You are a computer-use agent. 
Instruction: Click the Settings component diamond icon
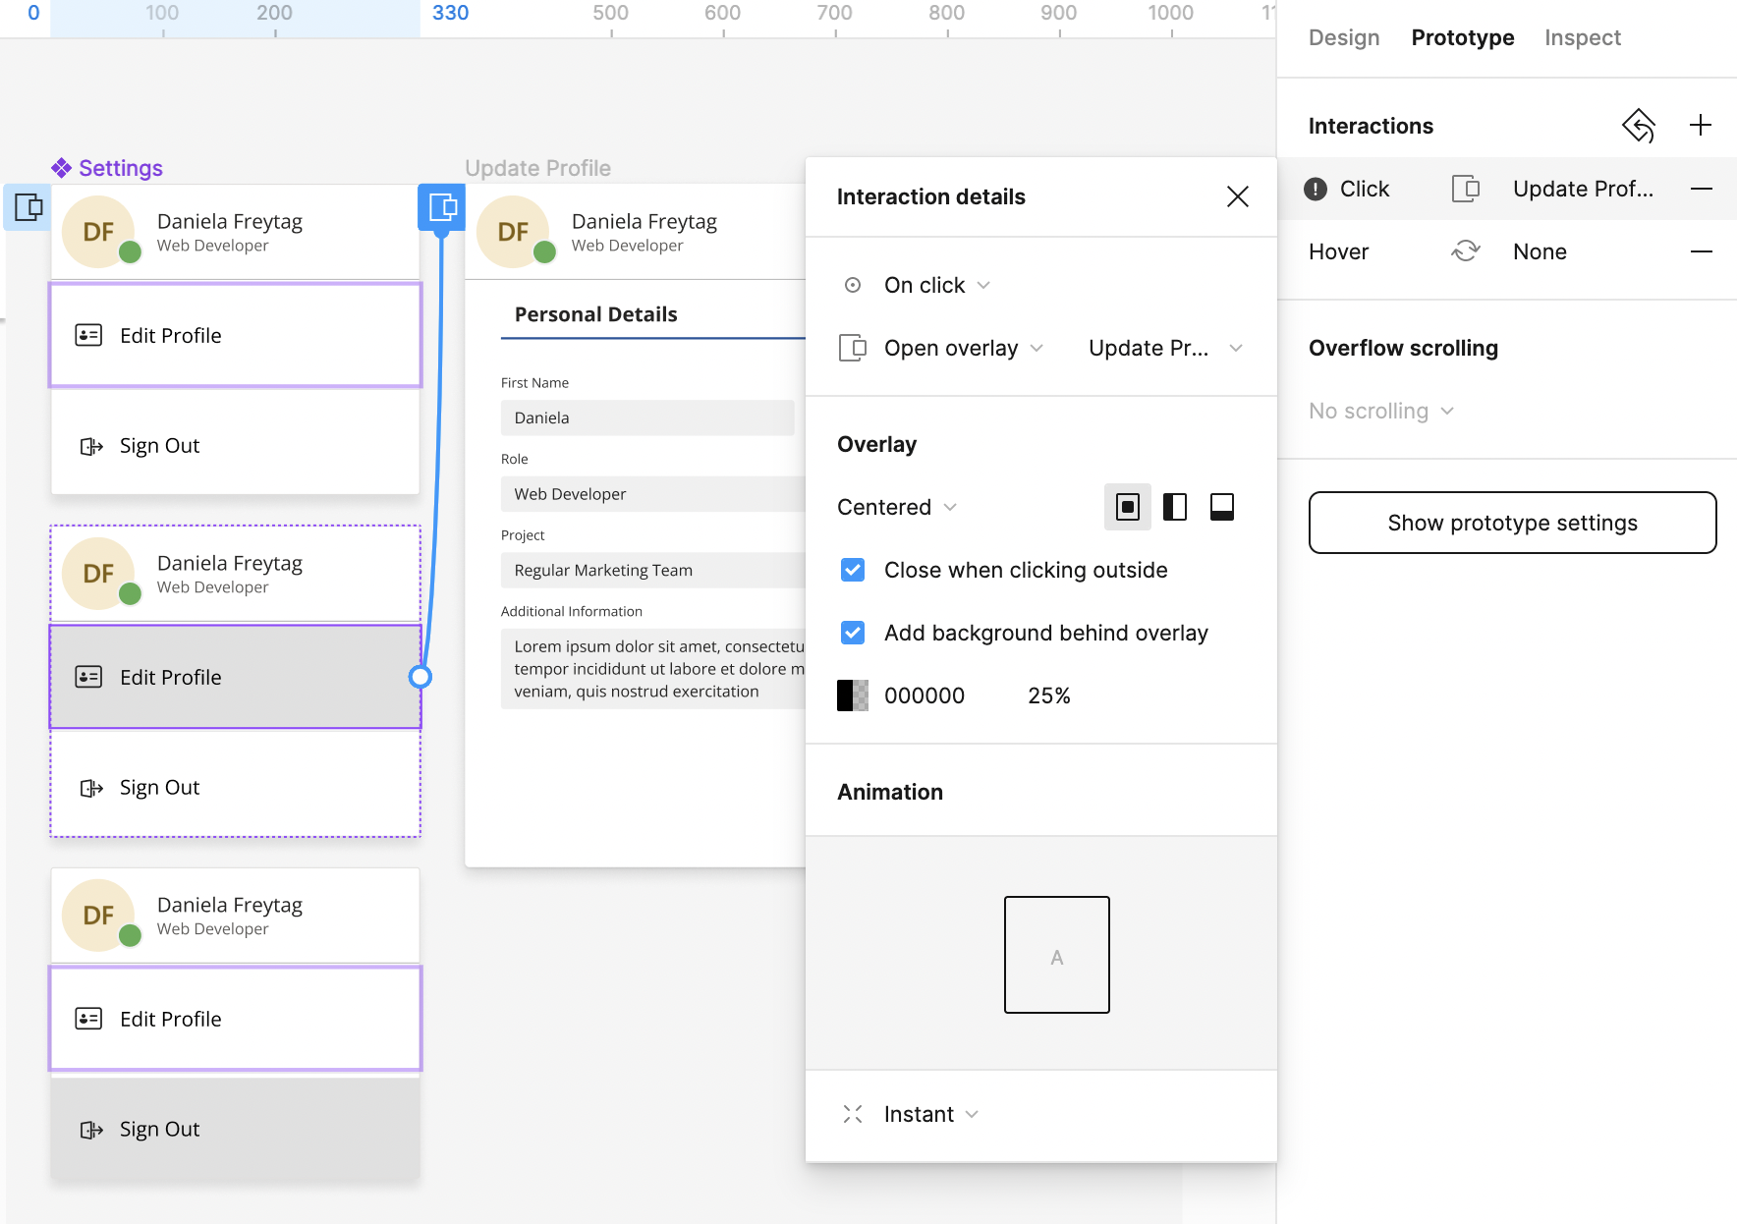pyautogui.click(x=62, y=168)
